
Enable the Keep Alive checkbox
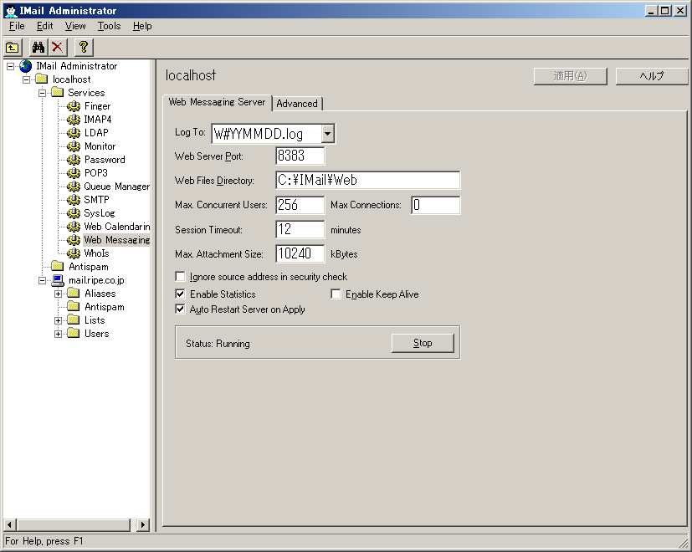336,294
